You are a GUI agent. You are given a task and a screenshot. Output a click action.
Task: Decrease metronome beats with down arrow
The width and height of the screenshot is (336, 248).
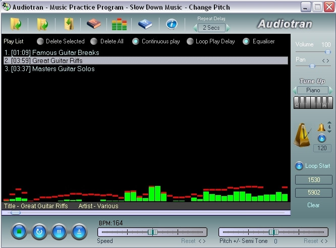click(329, 131)
